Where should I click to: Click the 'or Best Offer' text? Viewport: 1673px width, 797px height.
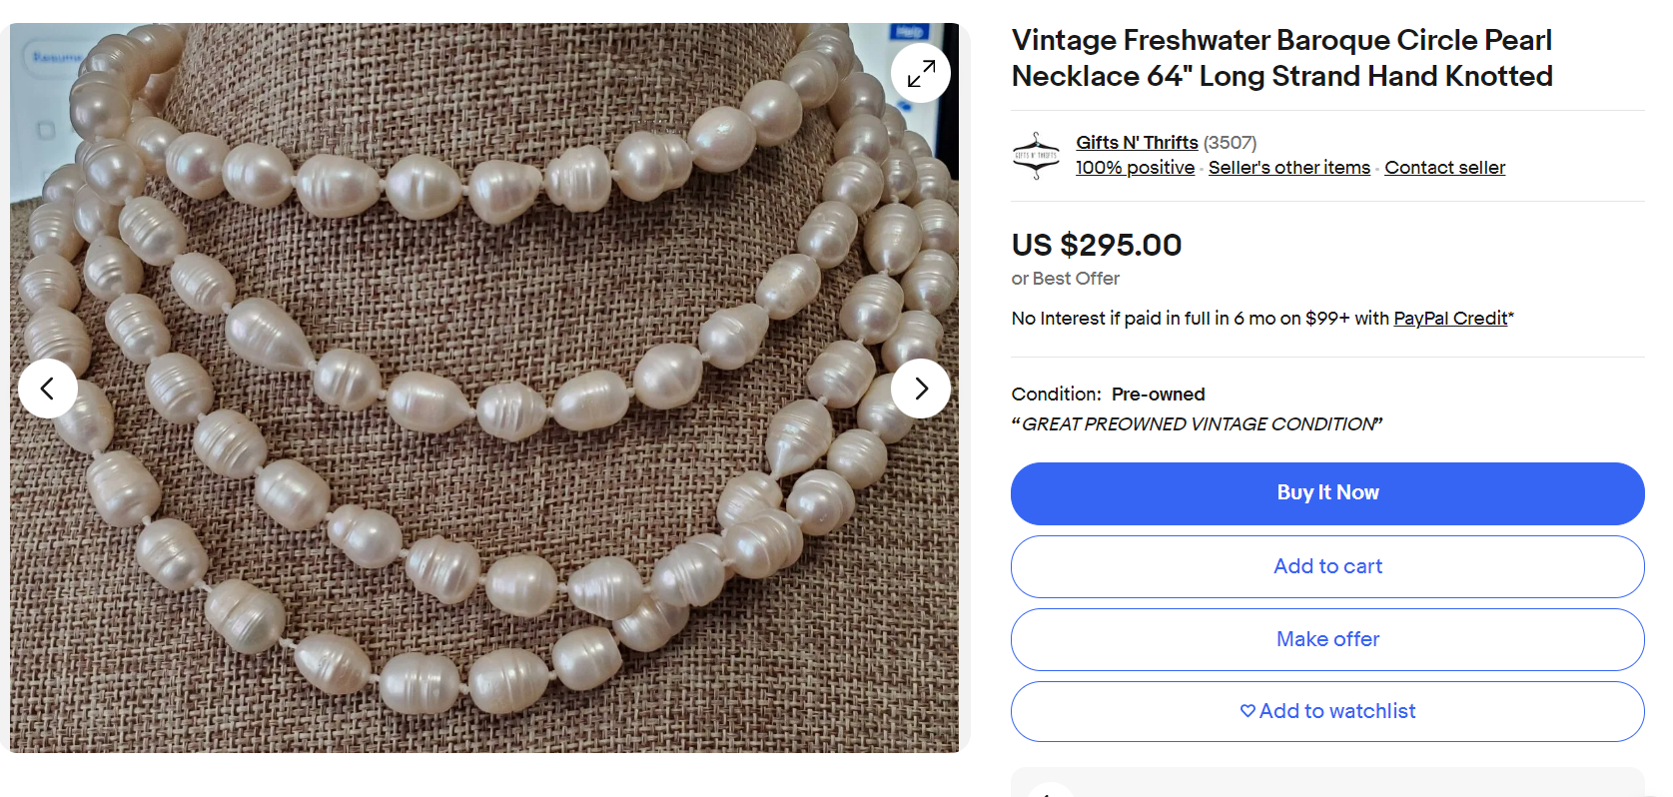[1065, 279]
